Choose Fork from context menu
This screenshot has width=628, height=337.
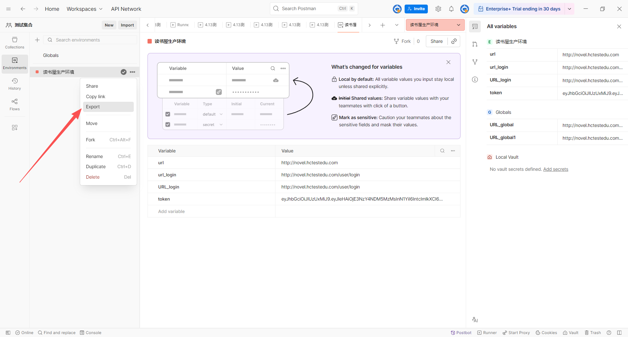point(108,140)
